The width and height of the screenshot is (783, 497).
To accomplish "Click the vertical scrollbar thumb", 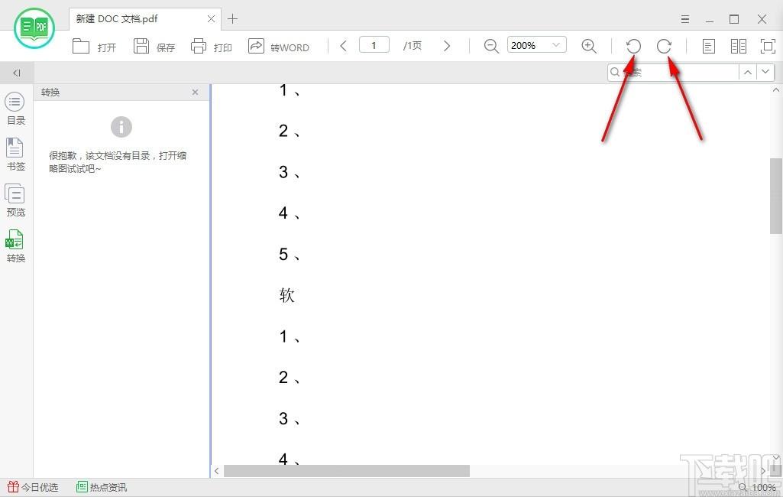I will coord(775,196).
